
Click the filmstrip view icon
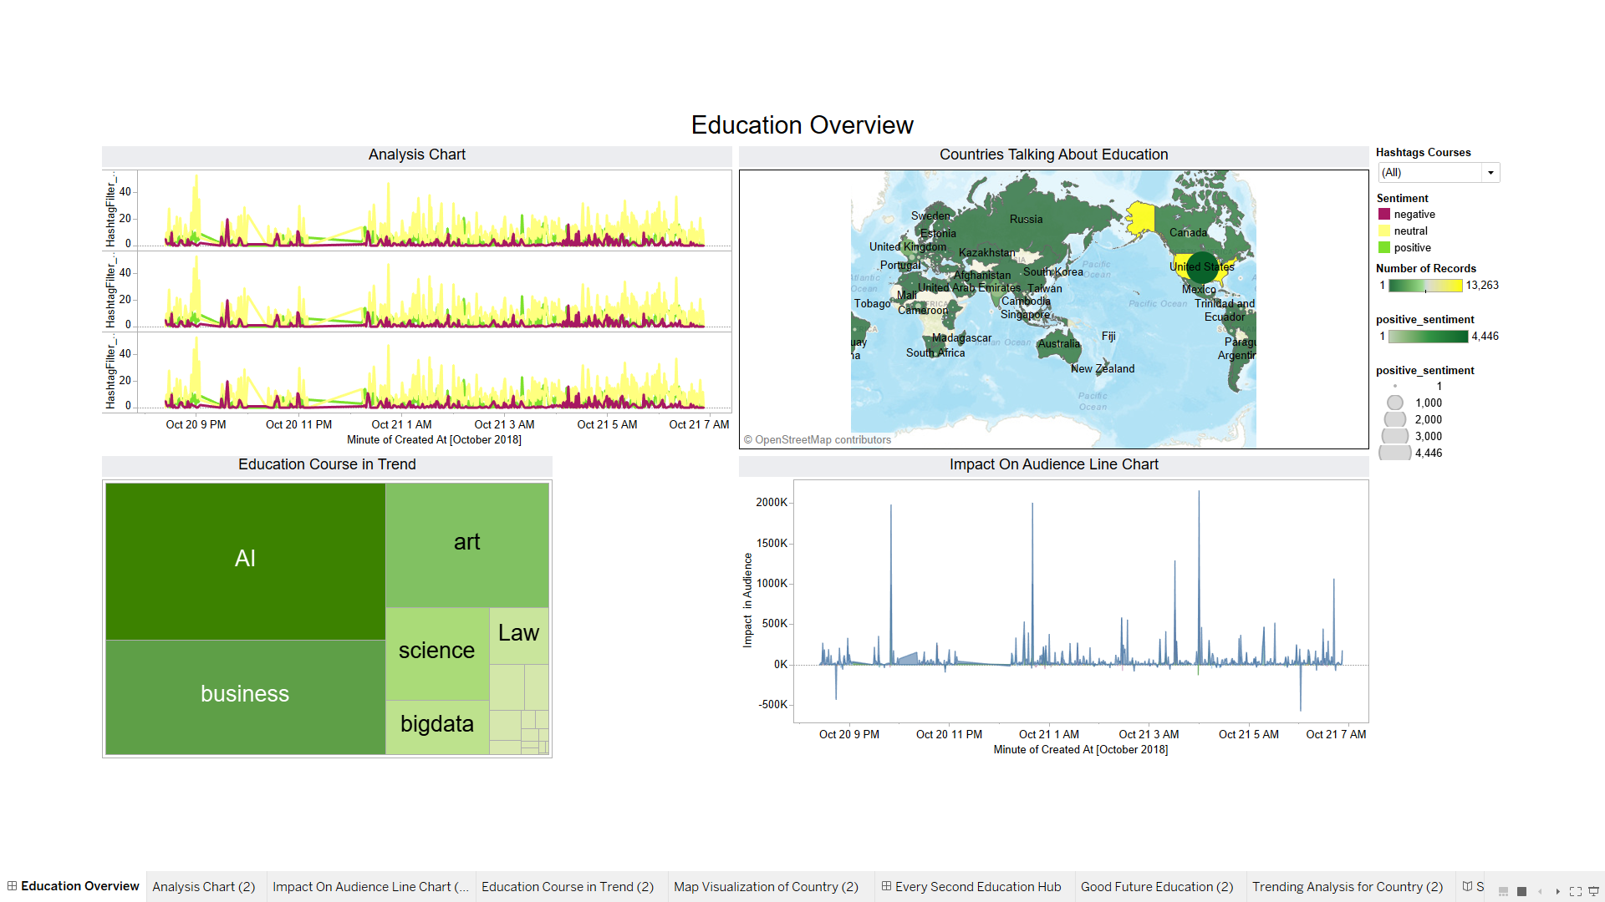tap(1503, 891)
